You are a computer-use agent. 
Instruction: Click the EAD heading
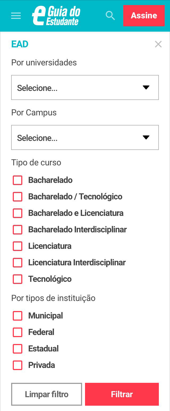pos(20,44)
